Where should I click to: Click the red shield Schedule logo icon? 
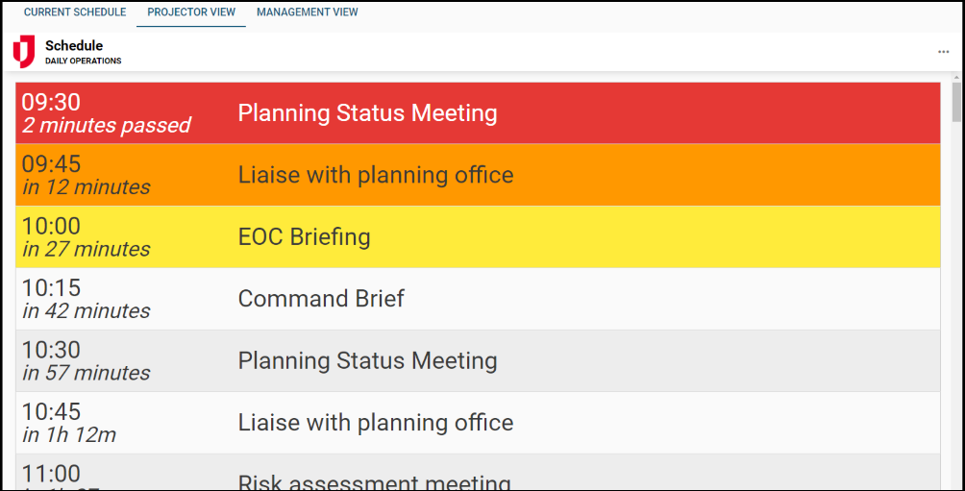coord(24,52)
